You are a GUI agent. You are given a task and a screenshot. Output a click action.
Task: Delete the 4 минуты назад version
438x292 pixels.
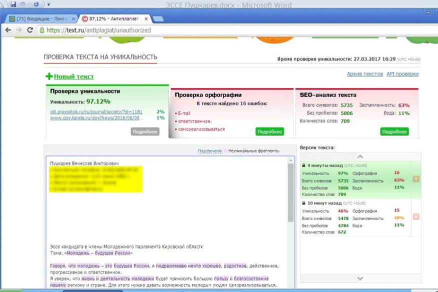pos(416,179)
